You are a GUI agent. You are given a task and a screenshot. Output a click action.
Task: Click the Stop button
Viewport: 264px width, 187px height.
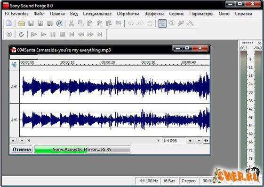click(63, 34)
